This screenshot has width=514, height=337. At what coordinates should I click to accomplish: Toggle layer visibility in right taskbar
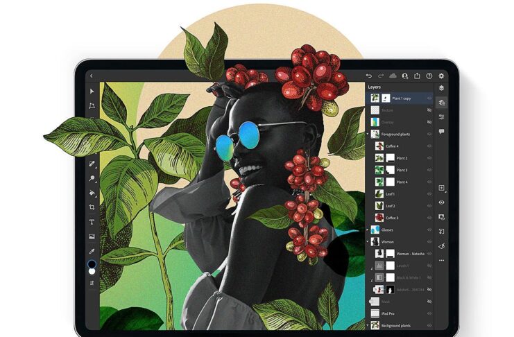(x=442, y=202)
